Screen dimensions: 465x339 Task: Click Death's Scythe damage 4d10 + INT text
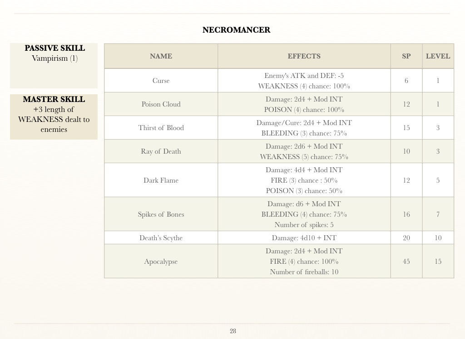point(304,238)
